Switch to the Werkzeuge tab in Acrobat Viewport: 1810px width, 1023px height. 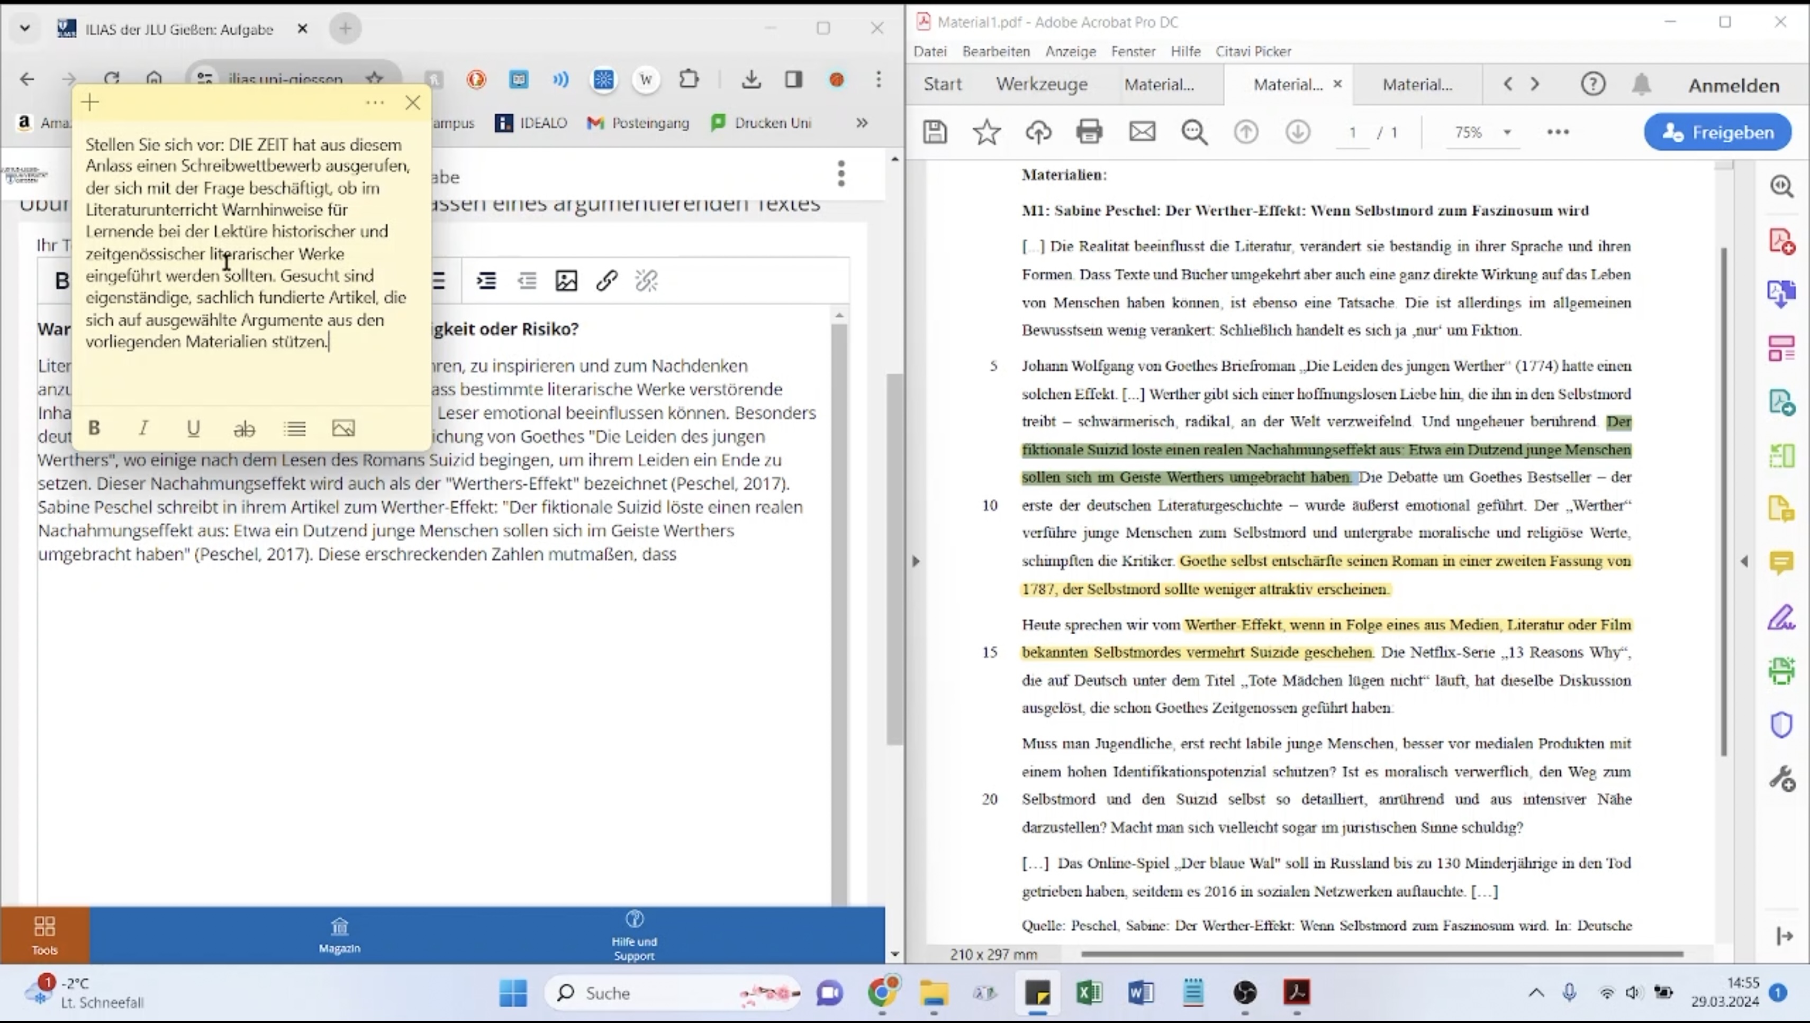pos(1042,84)
